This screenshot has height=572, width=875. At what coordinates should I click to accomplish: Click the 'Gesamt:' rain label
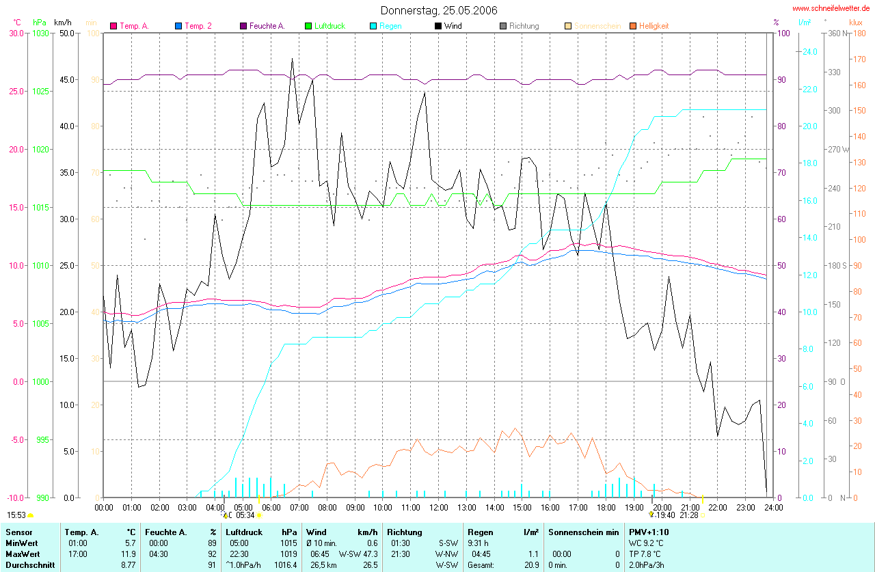pos(481,565)
